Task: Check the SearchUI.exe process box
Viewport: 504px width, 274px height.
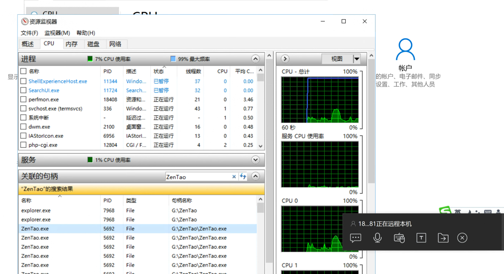Action: [x=24, y=90]
